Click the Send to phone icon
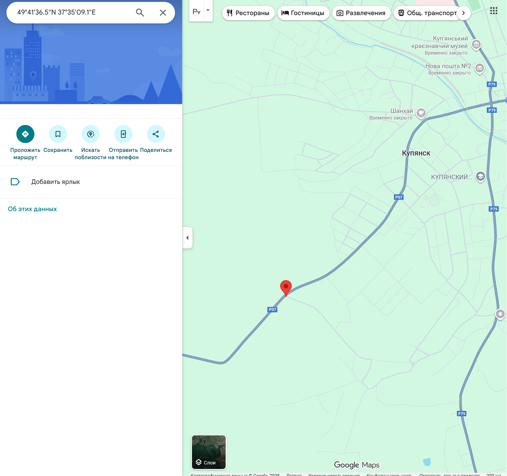Screen dimensions: 507x476 pos(123,134)
